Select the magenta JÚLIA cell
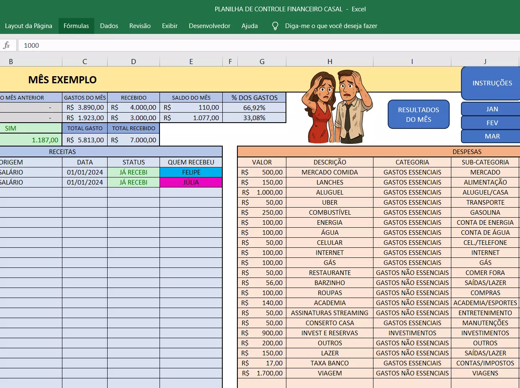The height and width of the screenshot is (388, 520). (191, 182)
